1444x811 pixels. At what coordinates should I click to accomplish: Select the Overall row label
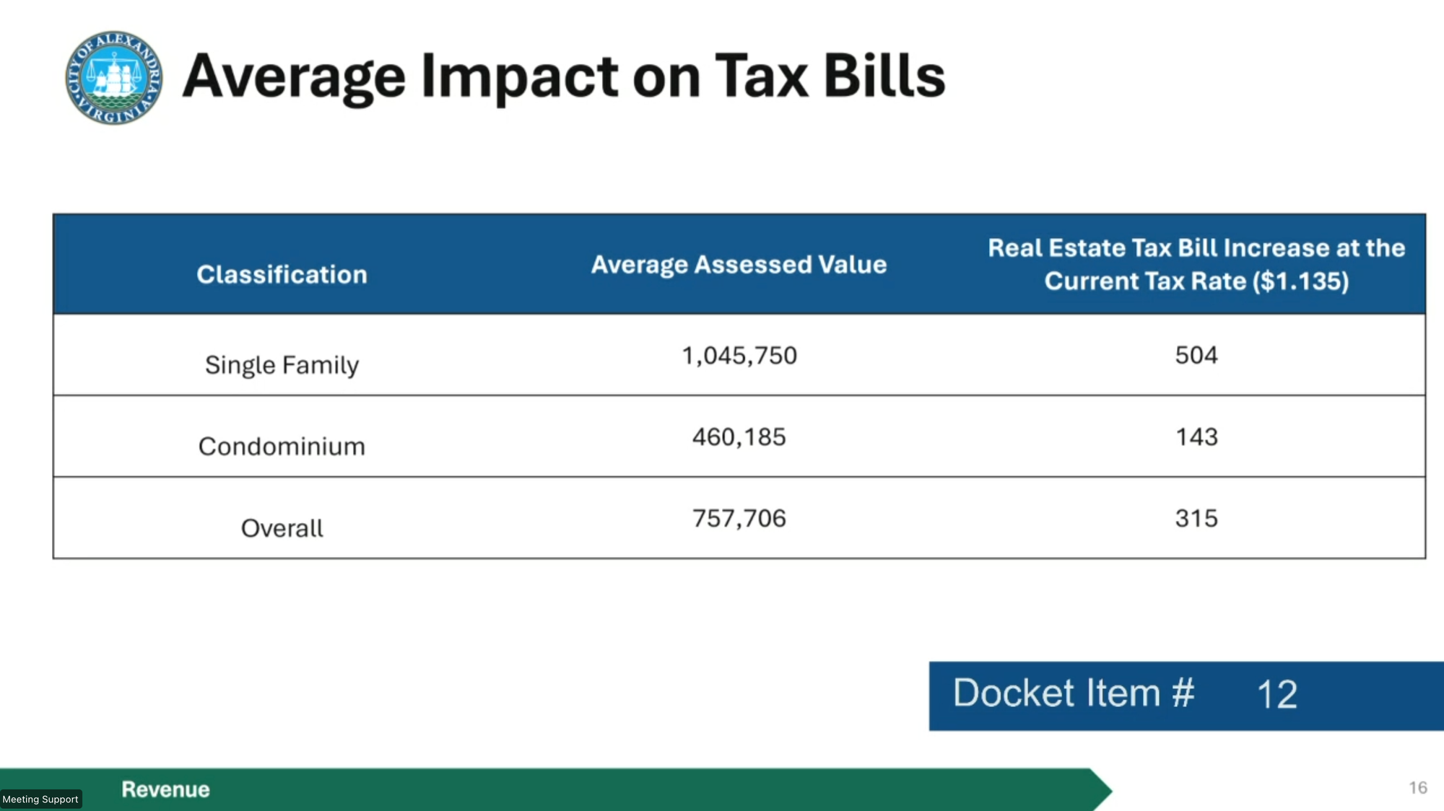(x=282, y=528)
